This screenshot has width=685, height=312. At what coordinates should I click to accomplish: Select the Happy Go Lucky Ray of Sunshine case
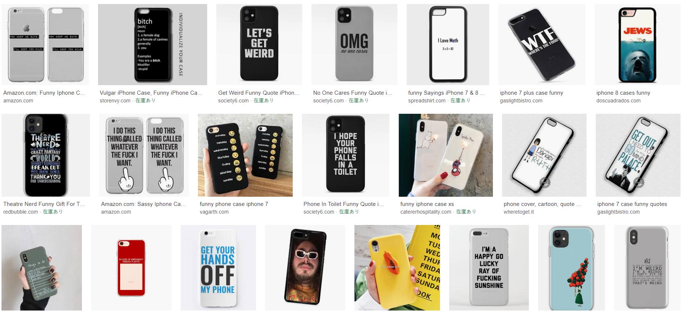pyautogui.click(x=489, y=268)
